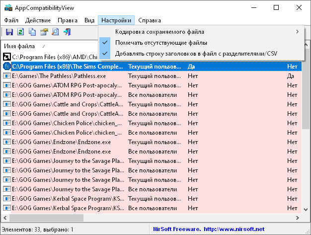
Task: Open the Properties toolbar icon
Action: click(x=44, y=32)
